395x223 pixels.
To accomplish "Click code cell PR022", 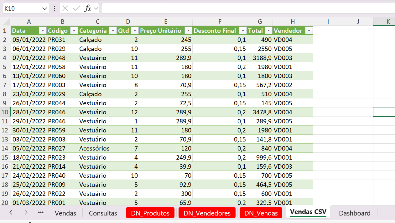I will tap(63, 194).
